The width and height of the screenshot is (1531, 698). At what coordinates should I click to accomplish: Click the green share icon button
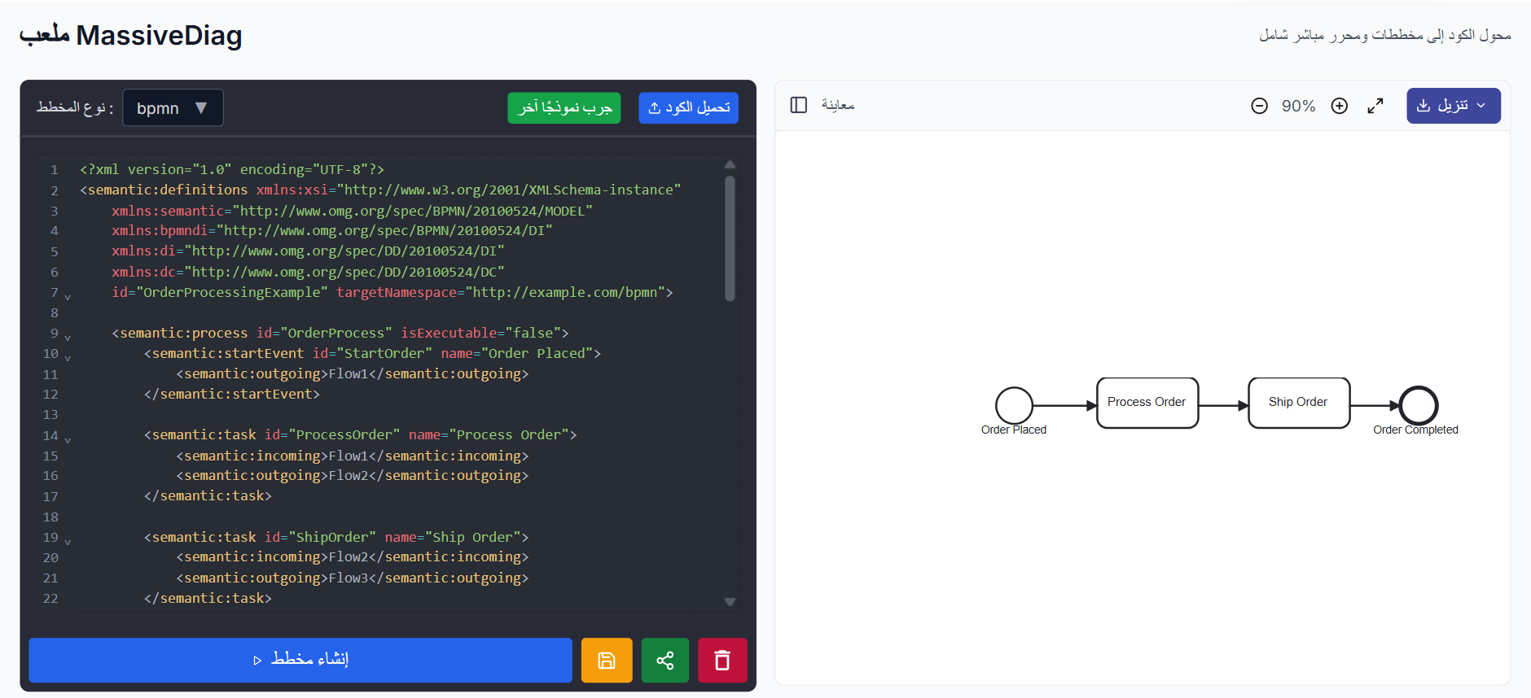[x=665, y=660]
